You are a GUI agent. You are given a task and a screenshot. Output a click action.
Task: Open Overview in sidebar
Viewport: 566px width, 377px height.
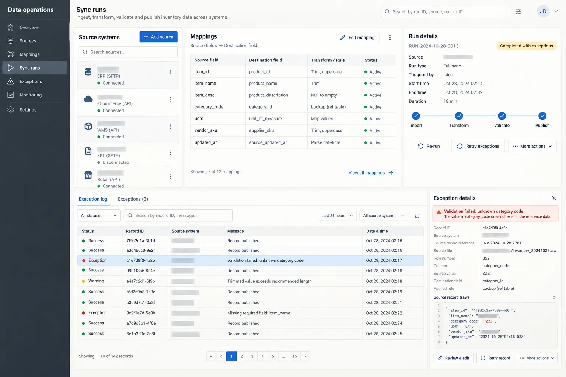coord(35,27)
